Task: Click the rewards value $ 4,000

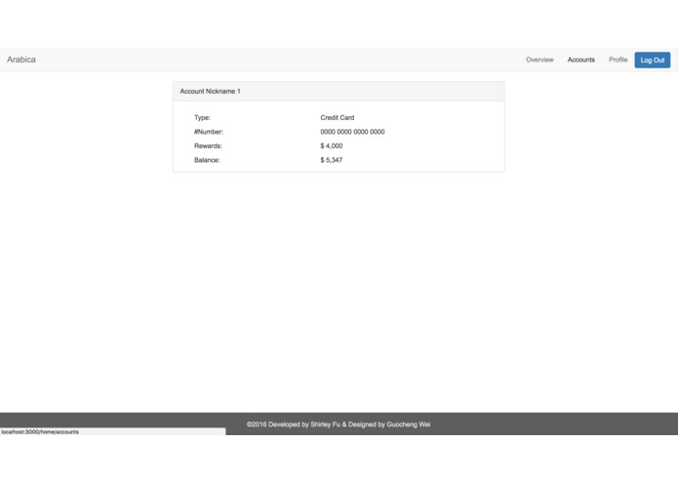Action: [x=332, y=146]
